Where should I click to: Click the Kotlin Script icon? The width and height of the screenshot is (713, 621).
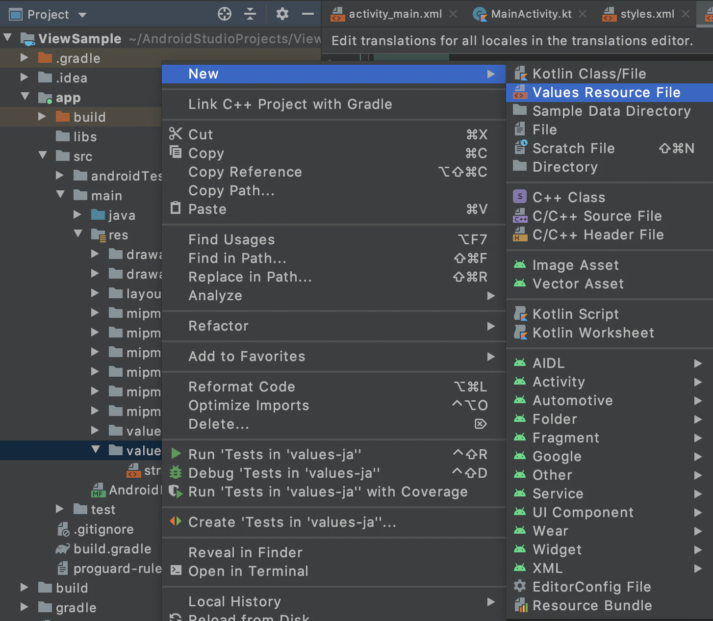520,314
